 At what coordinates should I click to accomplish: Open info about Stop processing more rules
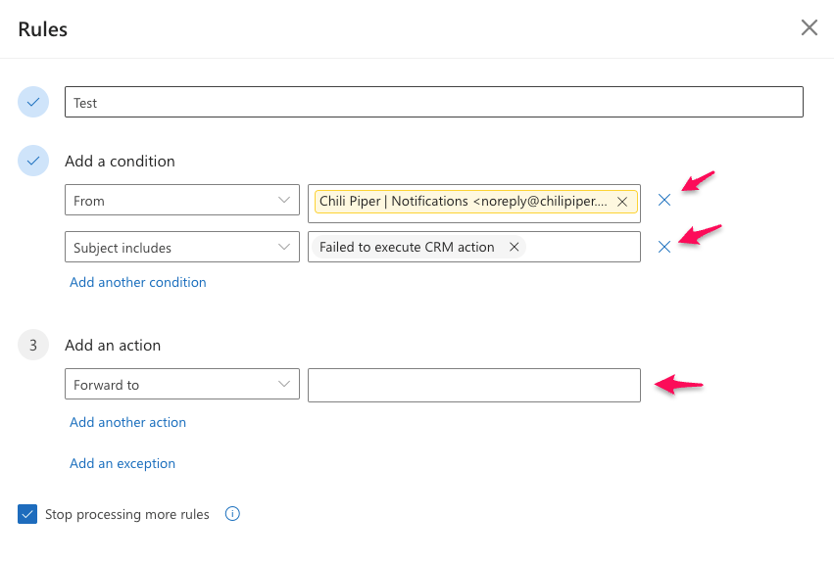coord(232,514)
